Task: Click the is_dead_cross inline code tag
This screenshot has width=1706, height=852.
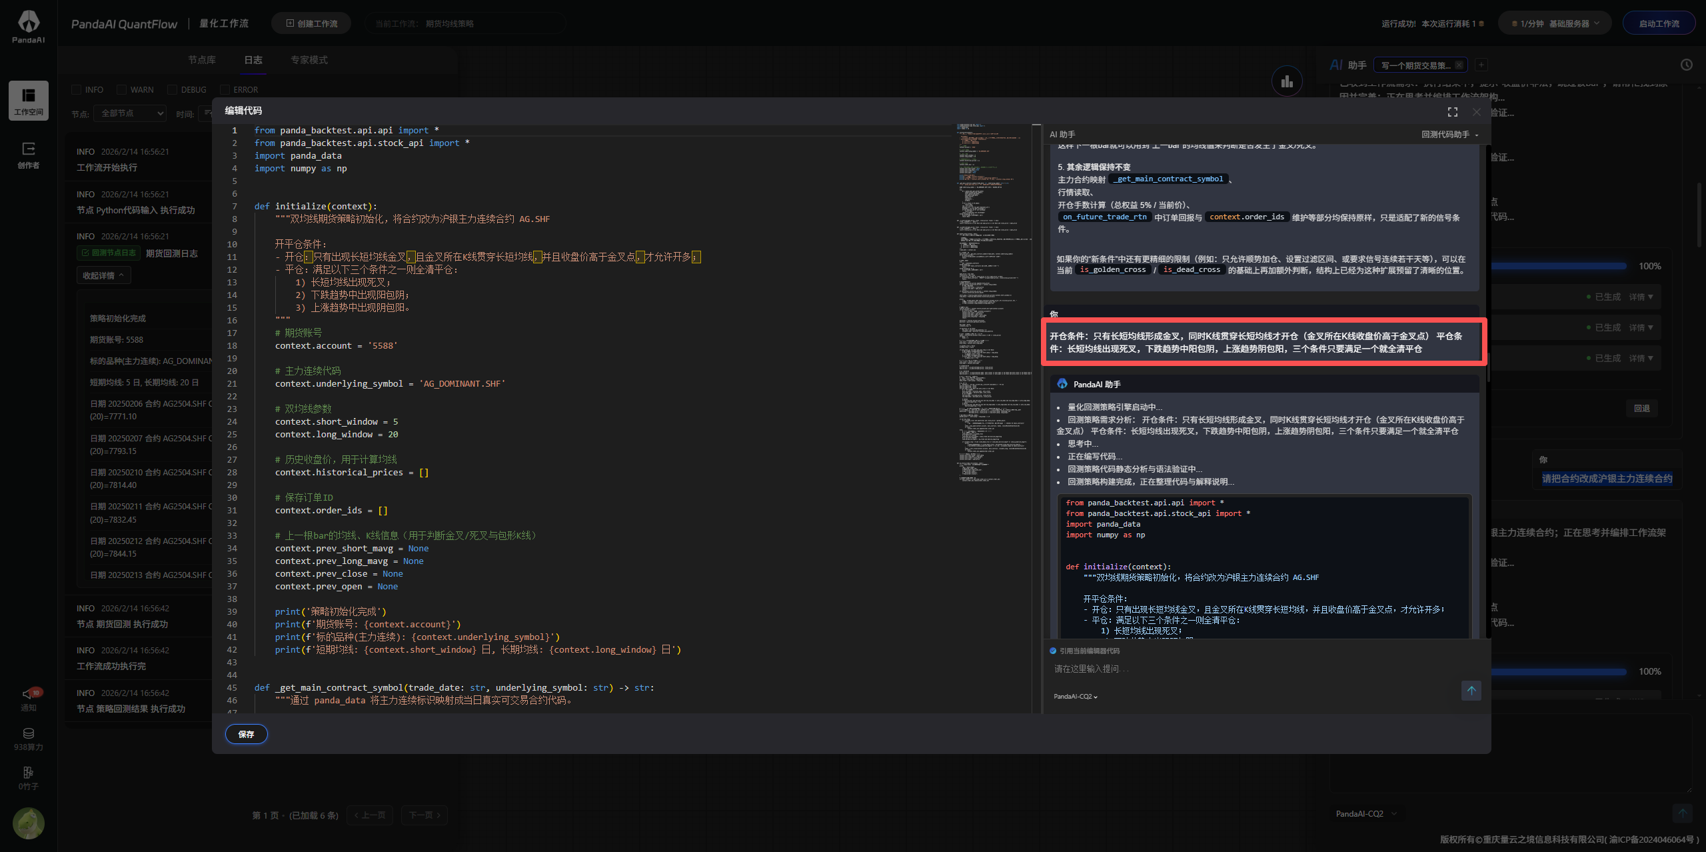Action: (x=1192, y=270)
